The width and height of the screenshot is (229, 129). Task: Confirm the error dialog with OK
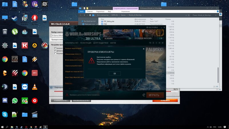pos(115,73)
